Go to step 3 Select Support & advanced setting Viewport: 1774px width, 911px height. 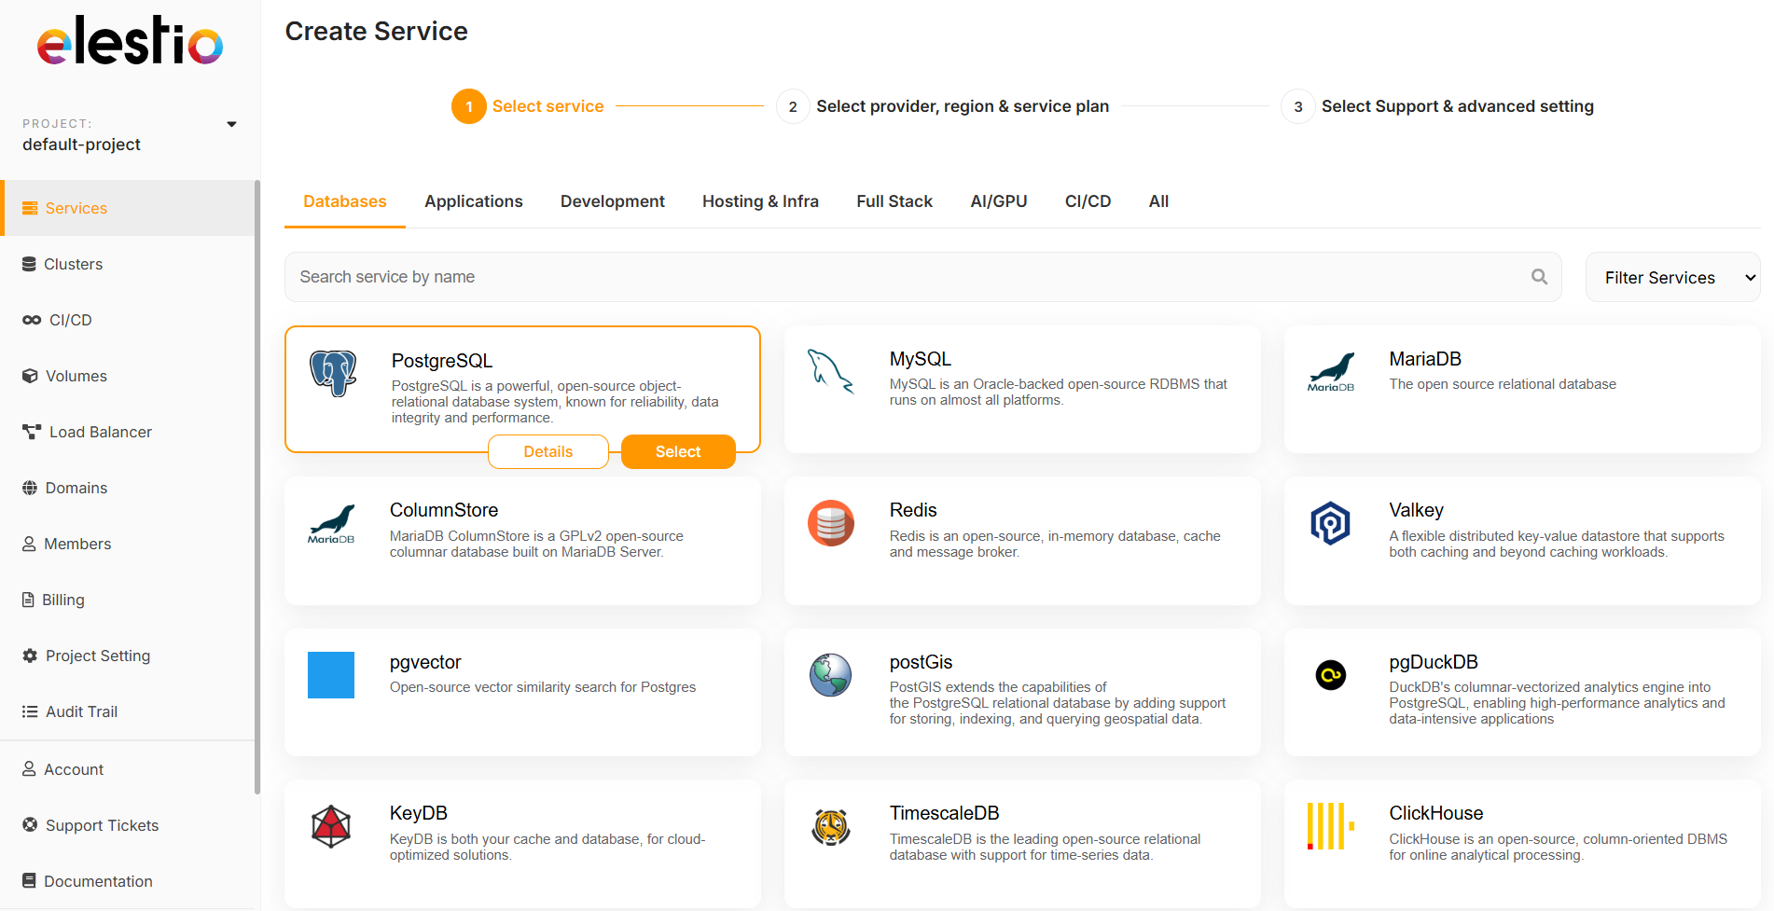point(1437,106)
